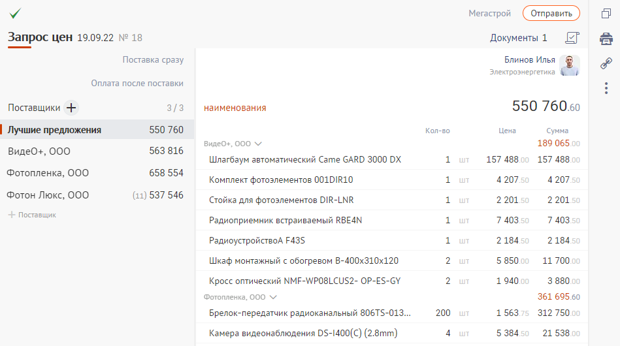This screenshot has width=620, height=346.
Task: Click the printer icon
Action: point(606,39)
